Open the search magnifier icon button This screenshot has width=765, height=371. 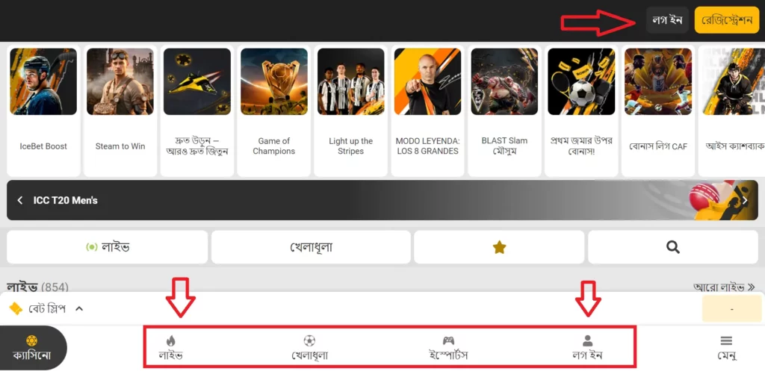point(673,247)
